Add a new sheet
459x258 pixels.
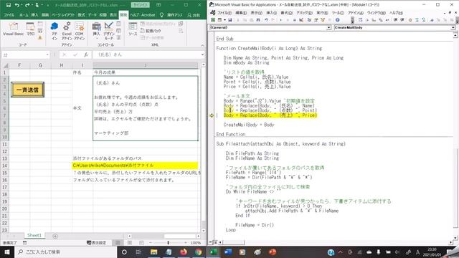[55, 236]
